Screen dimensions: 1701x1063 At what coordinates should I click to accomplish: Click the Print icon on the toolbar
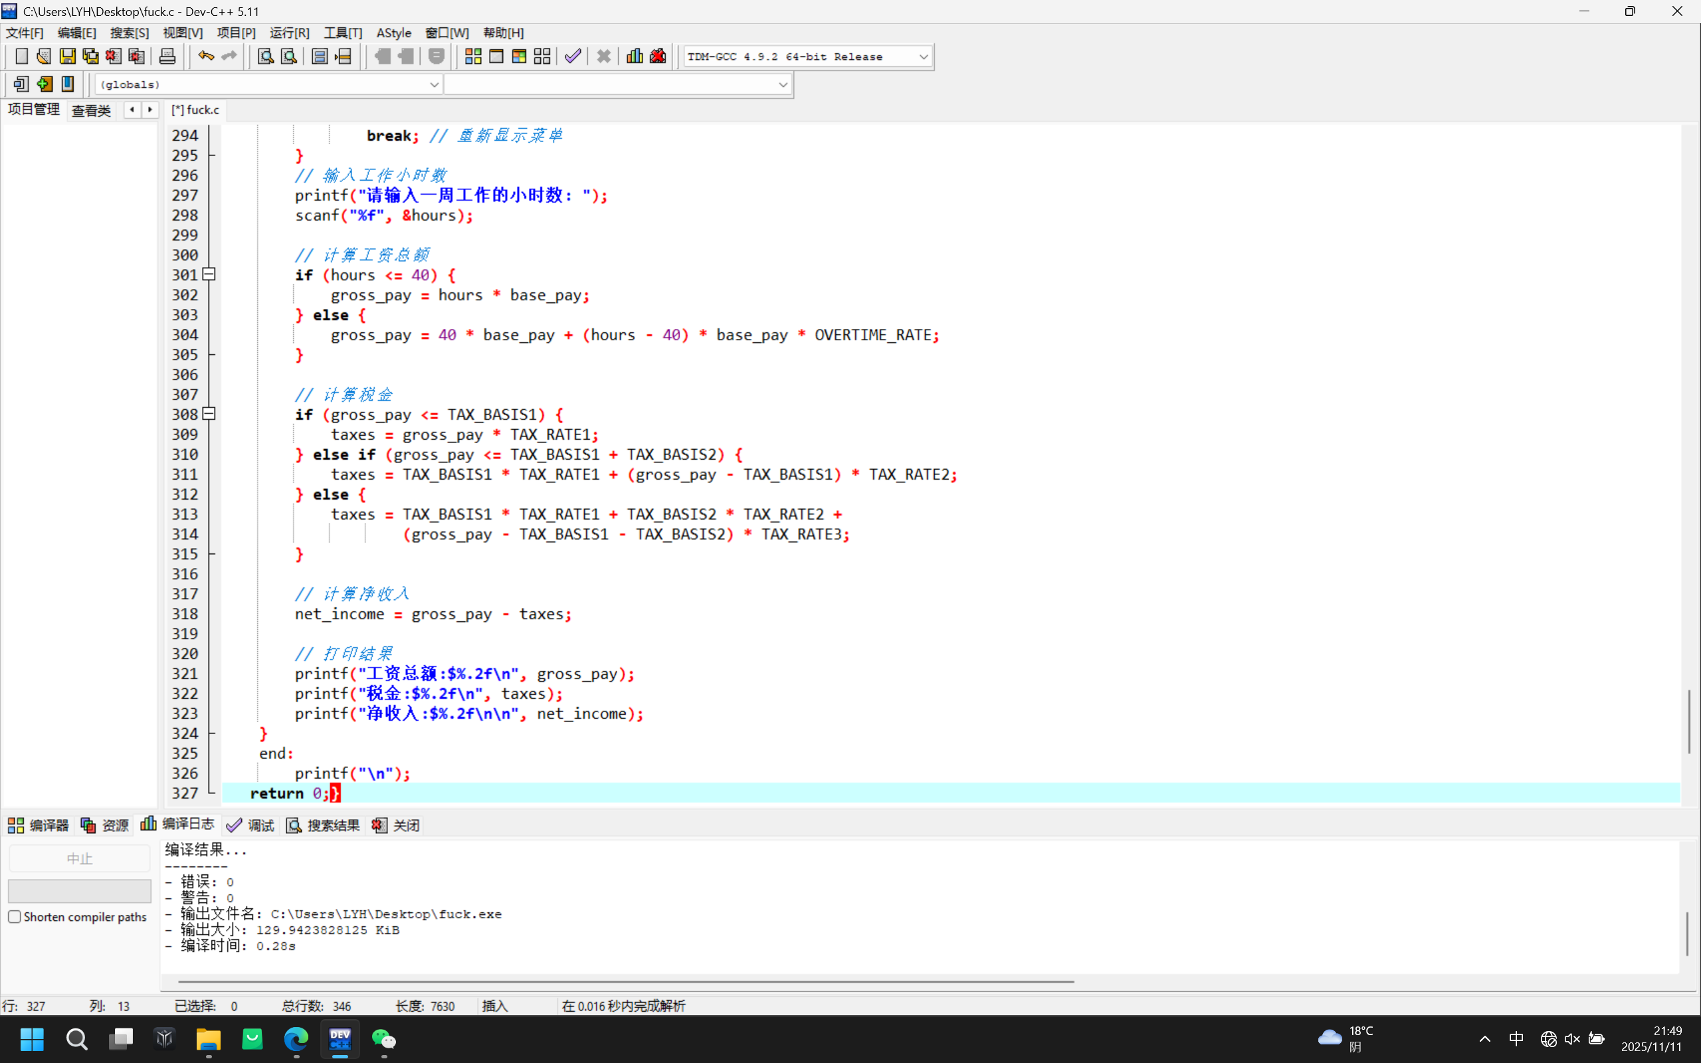pos(167,56)
